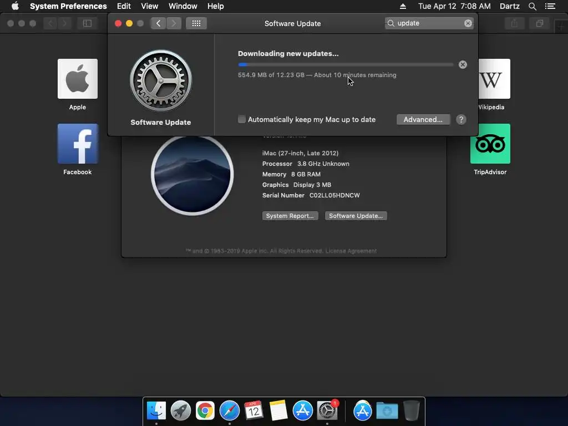Select serial number C02LL05HDNCW text
This screenshot has height=426, width=568.
334,195
